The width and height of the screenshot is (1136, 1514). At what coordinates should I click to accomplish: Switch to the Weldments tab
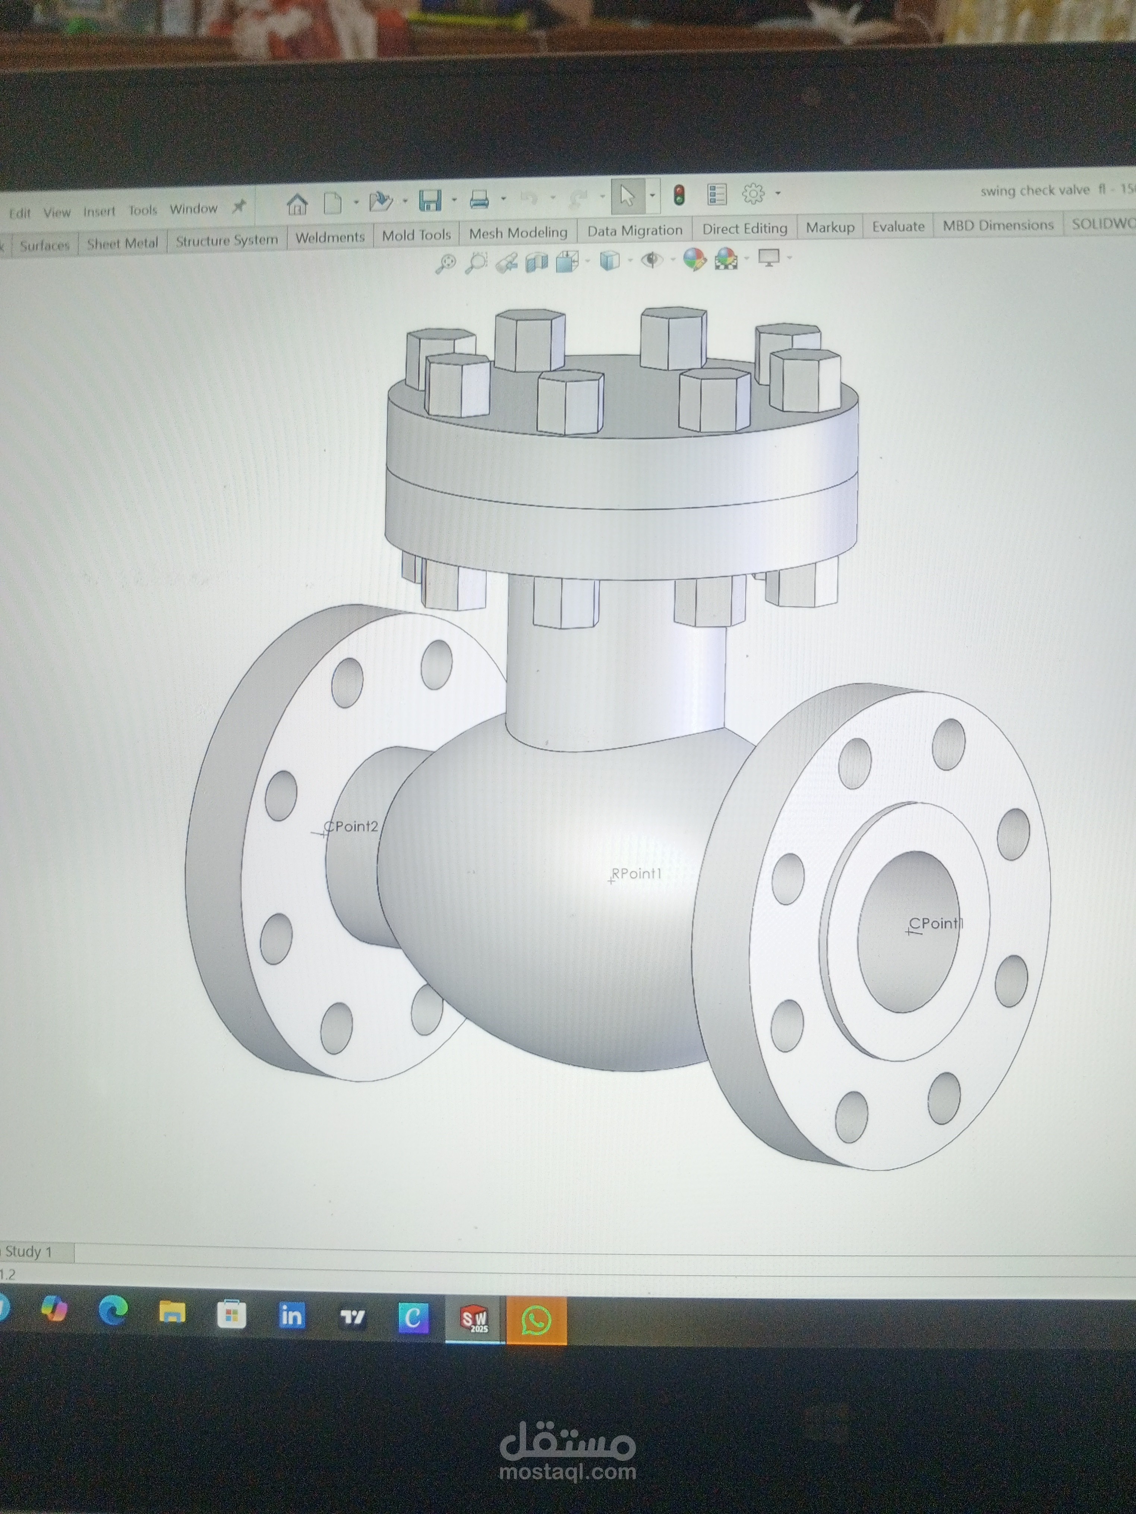click(x=330, y=238)
